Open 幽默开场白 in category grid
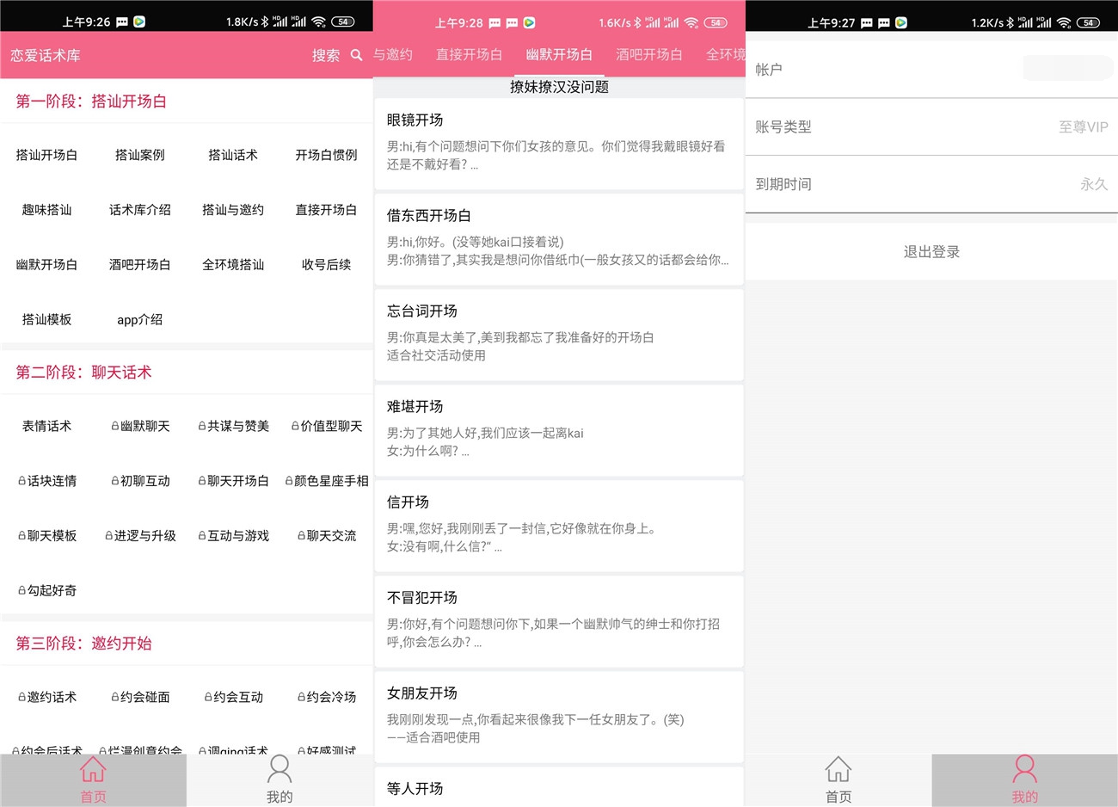This screenshot has width=1118, height=807. pyautogui.click(x=46, y=265)
